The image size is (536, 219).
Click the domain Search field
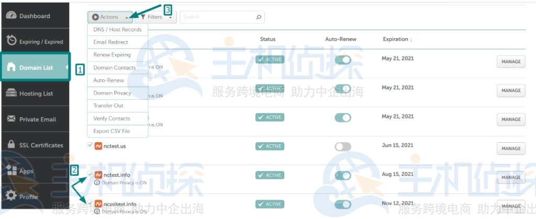tap(222, 17)
